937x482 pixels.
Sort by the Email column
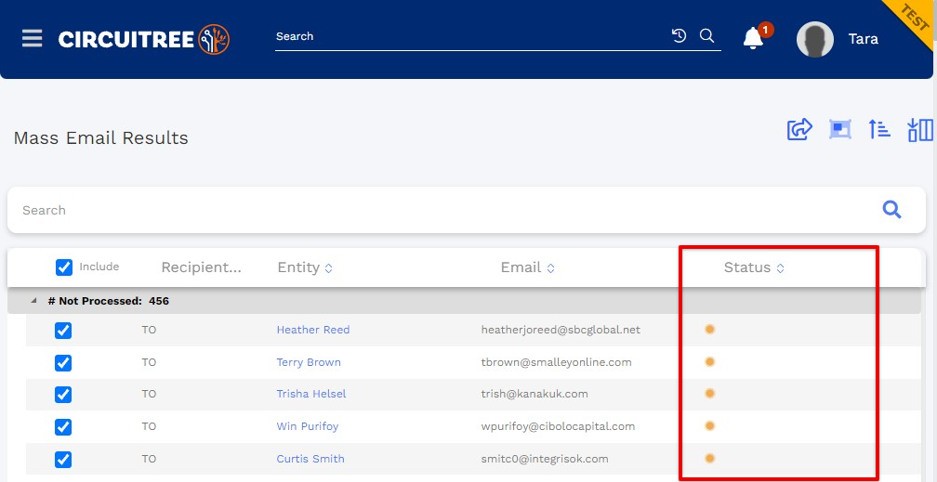click(528, 267)
